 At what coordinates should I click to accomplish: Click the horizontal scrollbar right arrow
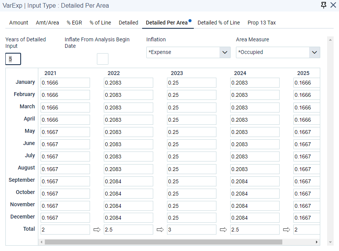317,242
